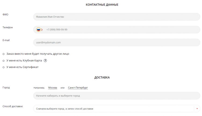The image size is (202, 116).
Task: Click red arrow at right of delivery dropdown
Action: click(x=197, y=109)
